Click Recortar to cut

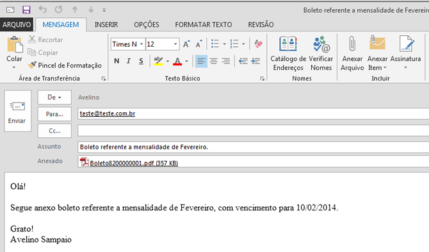coord(45,40)
